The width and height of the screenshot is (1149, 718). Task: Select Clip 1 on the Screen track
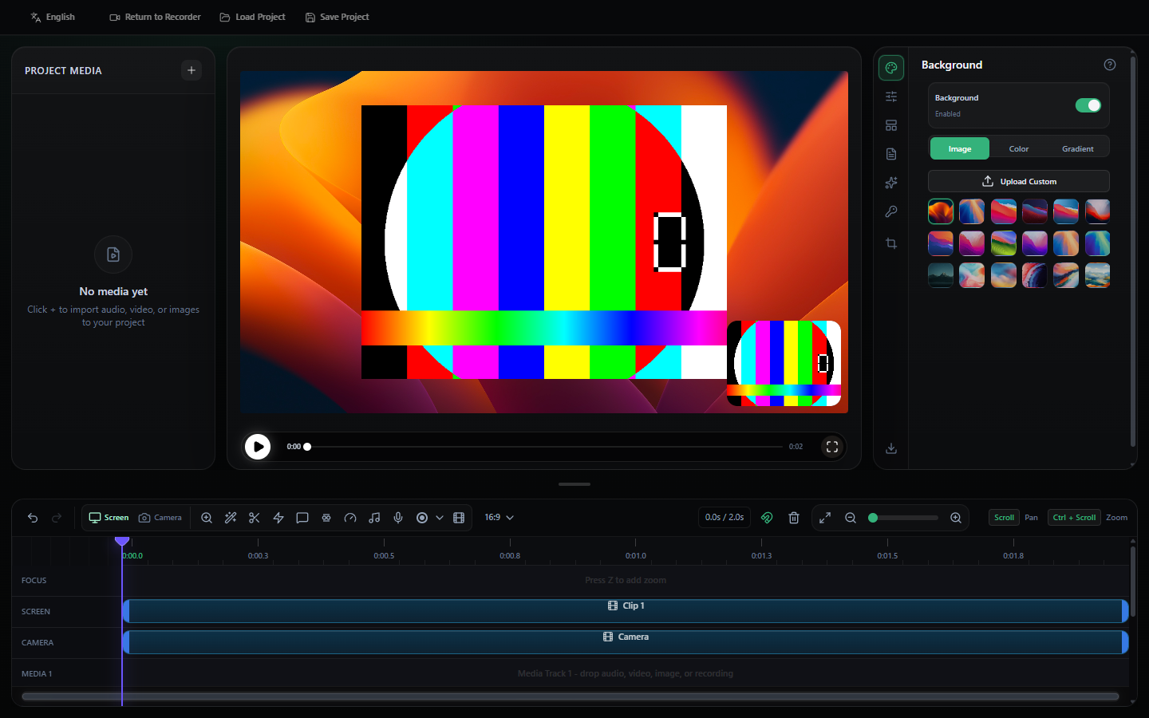(x=626, y=611)
